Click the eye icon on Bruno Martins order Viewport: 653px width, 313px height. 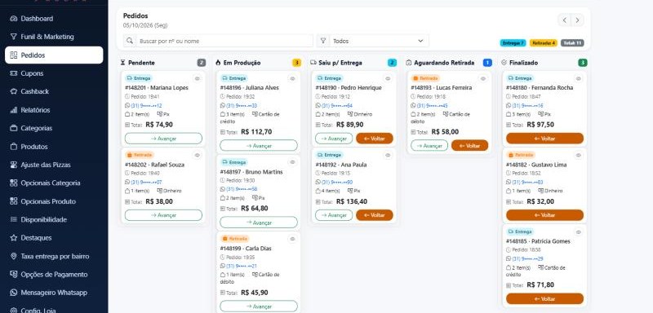[x=292, y=162]
